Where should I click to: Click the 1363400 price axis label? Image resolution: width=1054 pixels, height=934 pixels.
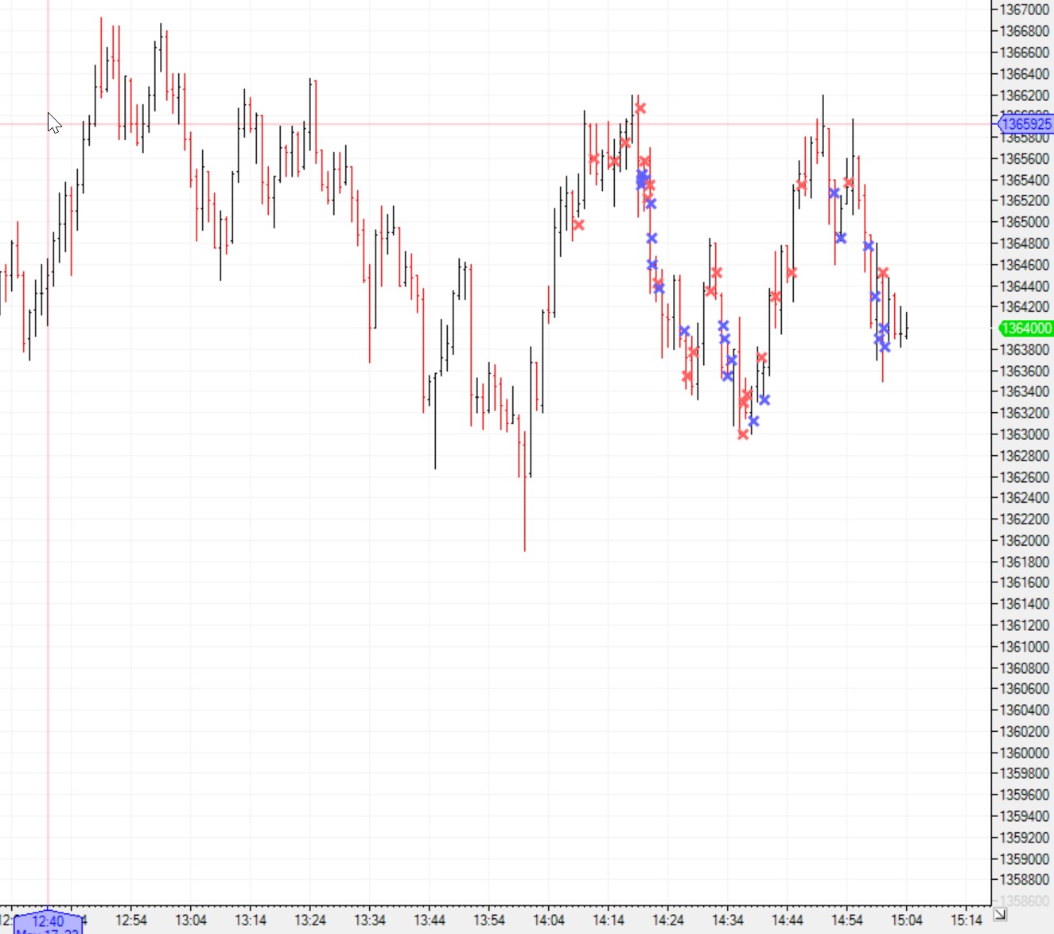click(x=1025, y=391)
